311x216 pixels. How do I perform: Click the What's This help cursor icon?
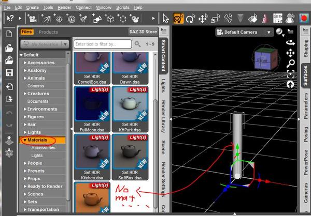pos(10,19)
